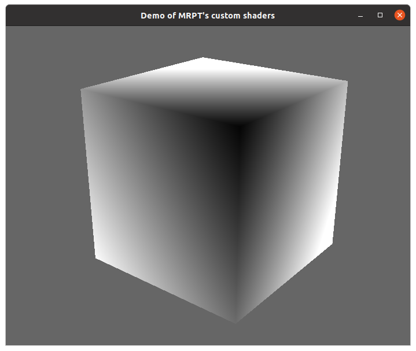416x351 pixels.
Task: Click the cube's upper-right corner
Action: click(x=347, y=82)
